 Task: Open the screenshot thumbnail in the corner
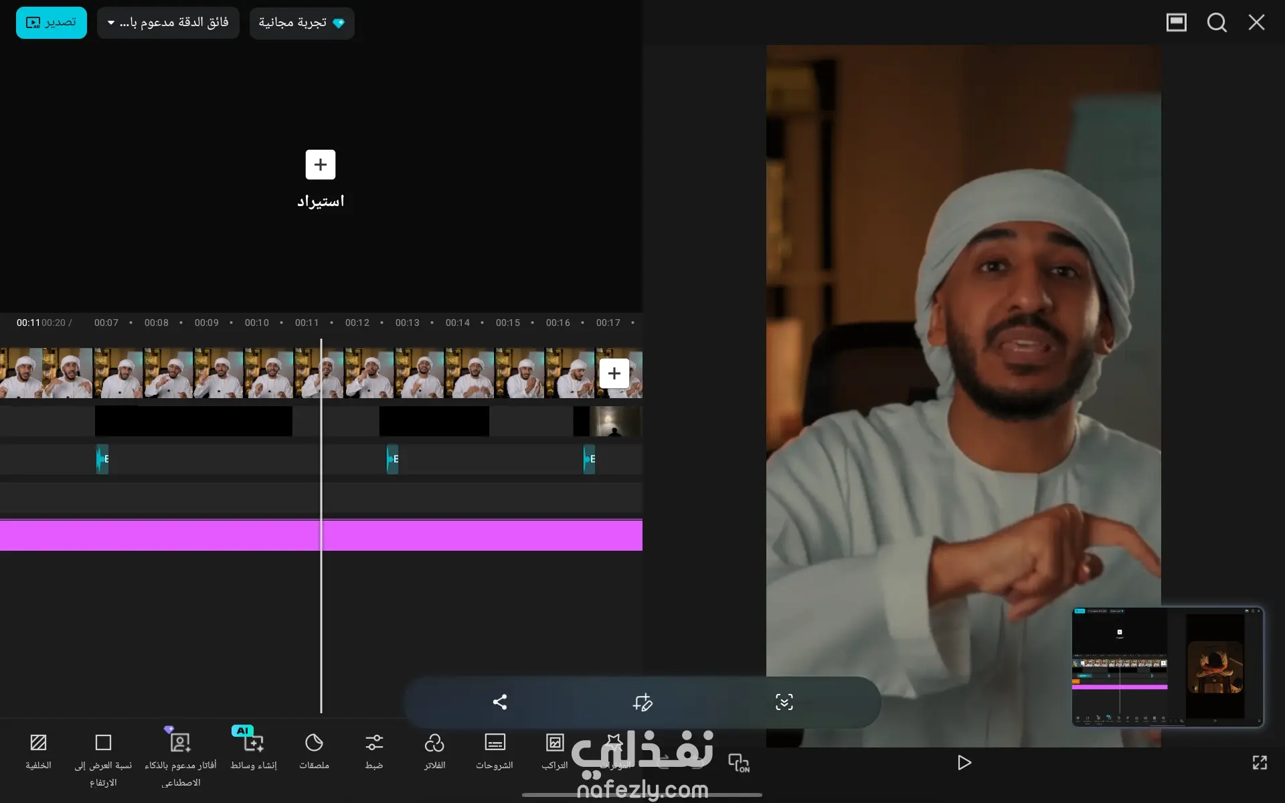coord(1168,666)
